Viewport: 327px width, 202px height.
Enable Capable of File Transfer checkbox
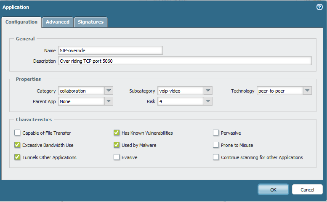pyautogui.click(x=17, y=133)
